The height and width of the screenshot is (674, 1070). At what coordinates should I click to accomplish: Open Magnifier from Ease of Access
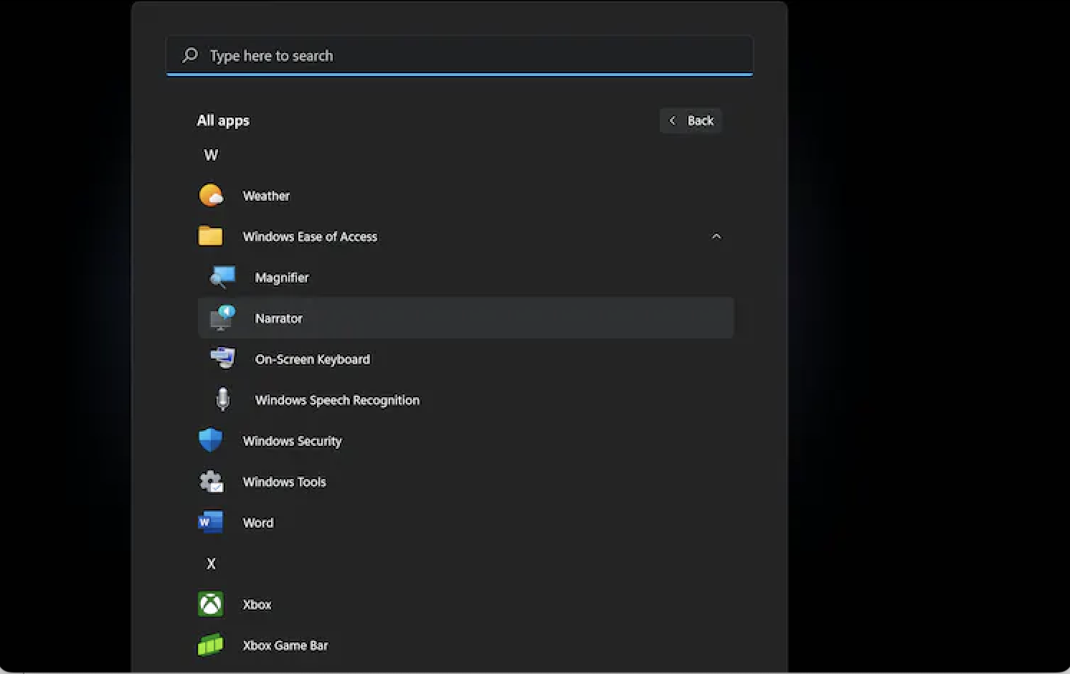pyautogui.click(x=282, y=277)
